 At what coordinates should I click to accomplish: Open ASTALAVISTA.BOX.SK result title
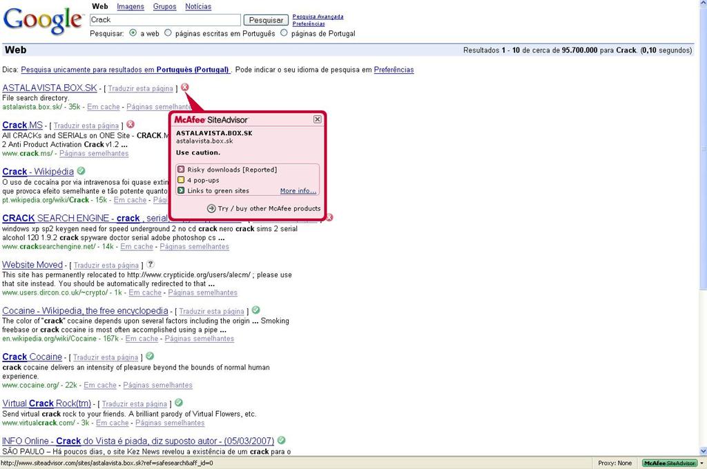(x=50, y=88)
